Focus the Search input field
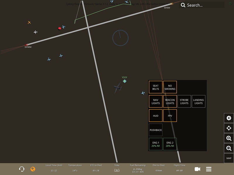The height and width of the screenshot is (175, 234). click(202, 5)
